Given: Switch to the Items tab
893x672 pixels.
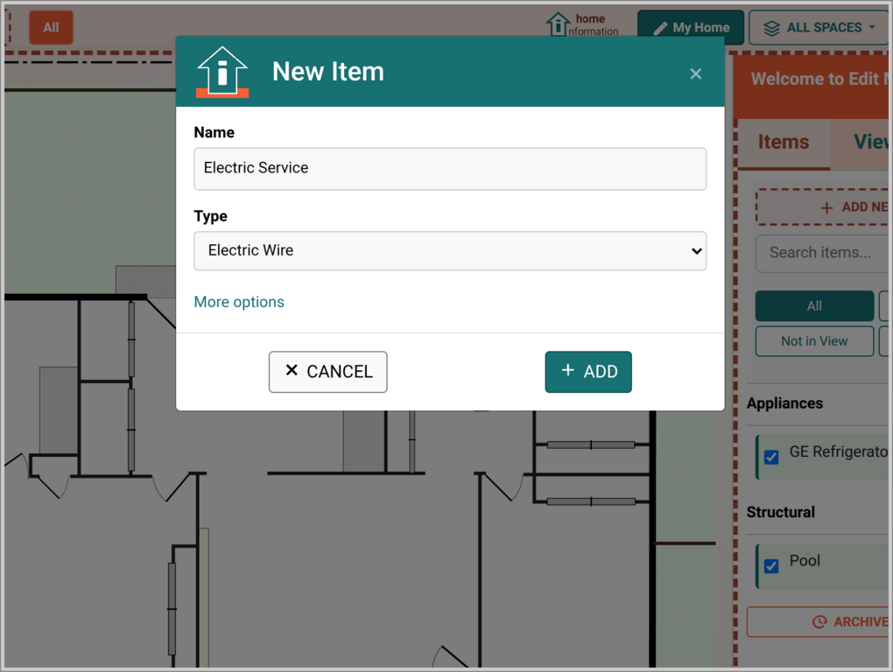Looking at the screenshot, I should click(783, 143).
